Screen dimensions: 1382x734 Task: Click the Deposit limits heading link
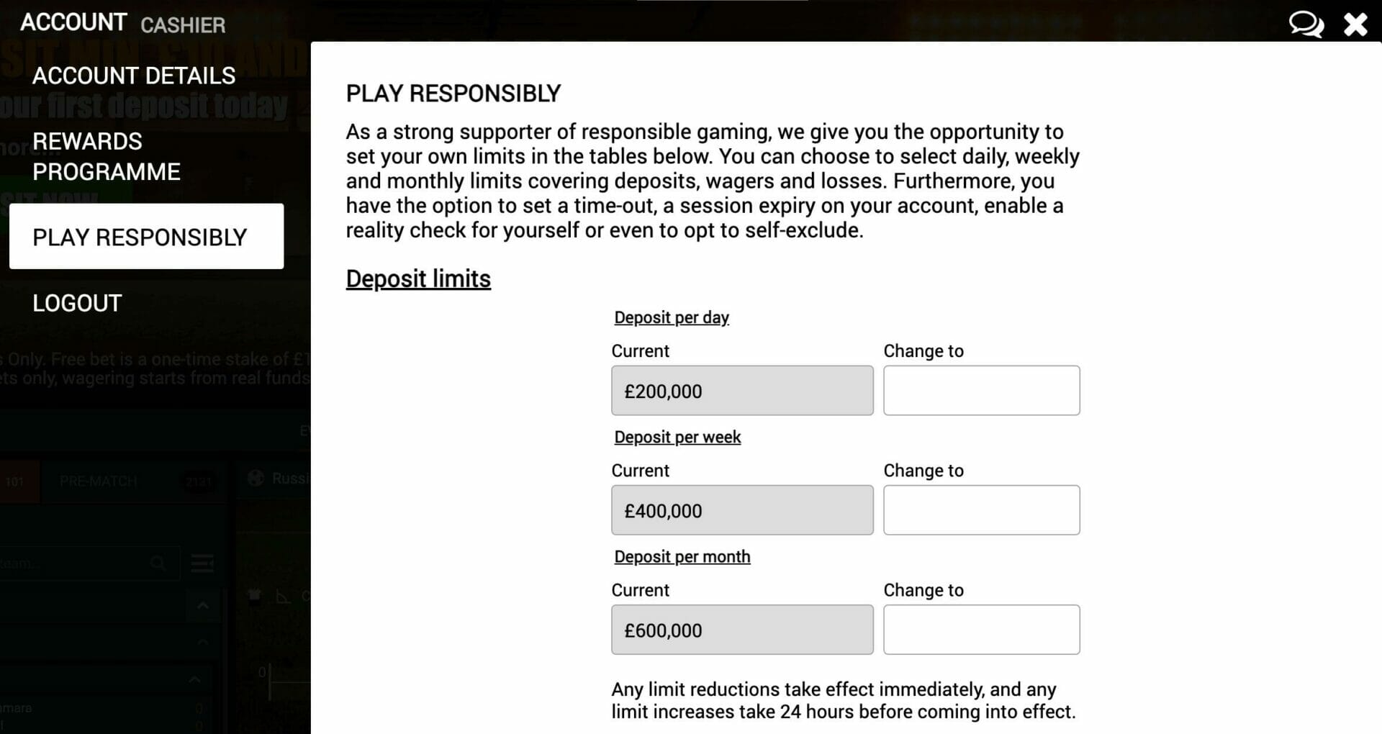418,279
